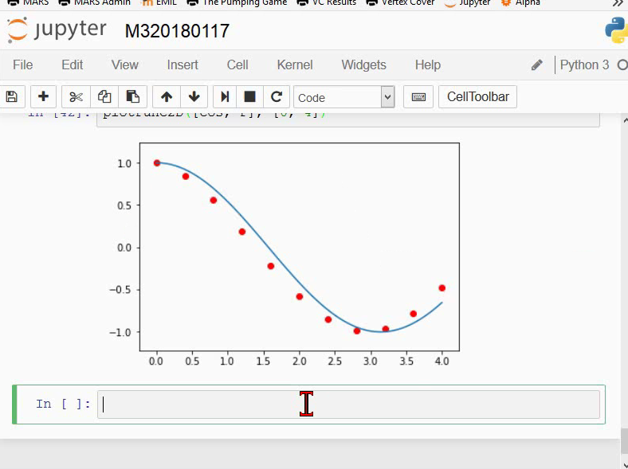Viewport: 628px width, 469px height.
Task: Click the CellToolbar button
Action: 478,97
